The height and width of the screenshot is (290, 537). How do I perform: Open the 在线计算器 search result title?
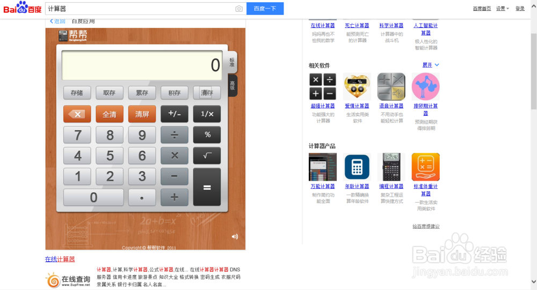(x=60, y=259)
